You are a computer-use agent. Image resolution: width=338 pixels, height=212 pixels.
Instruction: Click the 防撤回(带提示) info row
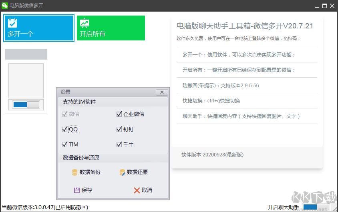[221, 86]
